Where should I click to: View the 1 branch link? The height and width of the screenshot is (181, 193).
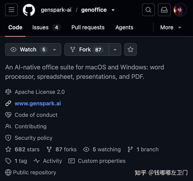pyautogui.click(x=147, y=149)
